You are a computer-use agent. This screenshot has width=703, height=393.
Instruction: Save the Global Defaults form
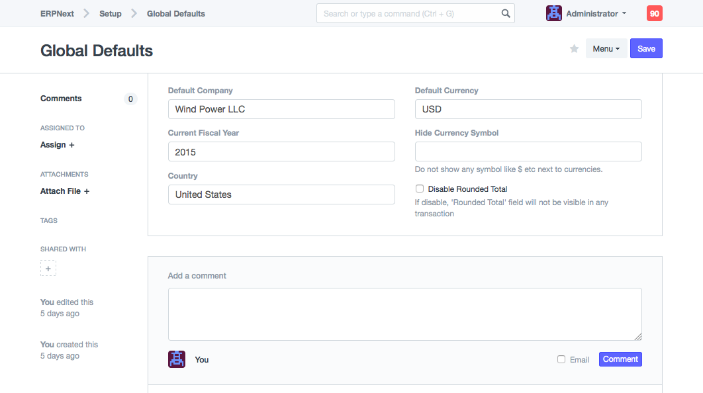point(645,49)
